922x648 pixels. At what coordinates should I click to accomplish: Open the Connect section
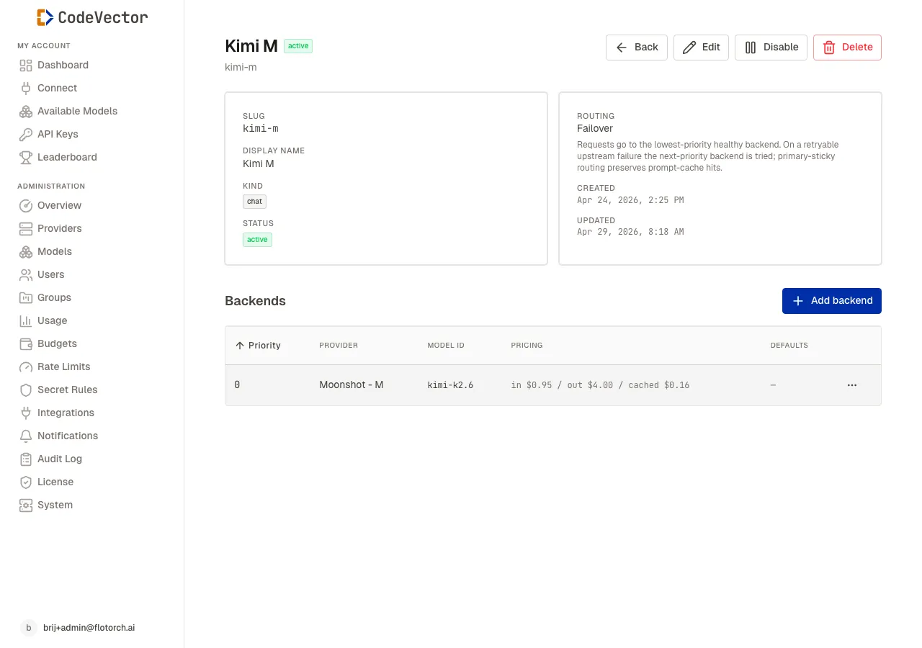tap(57, 88)
